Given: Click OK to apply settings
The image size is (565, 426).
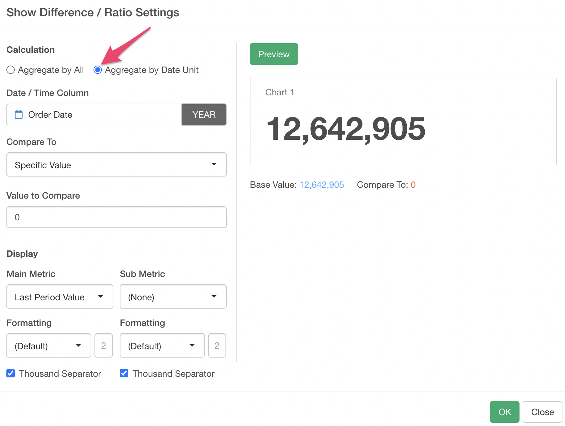Looking at the screenshot, I should [x=504, y=412].
